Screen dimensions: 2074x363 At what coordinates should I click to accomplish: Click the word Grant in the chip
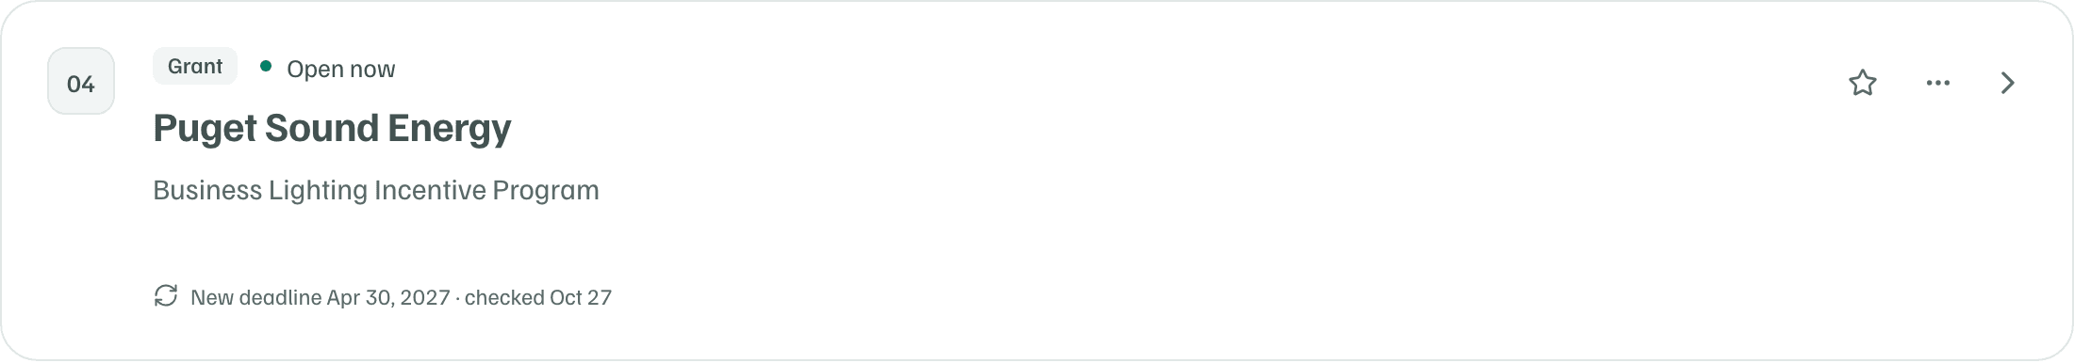tap(195, 66)
